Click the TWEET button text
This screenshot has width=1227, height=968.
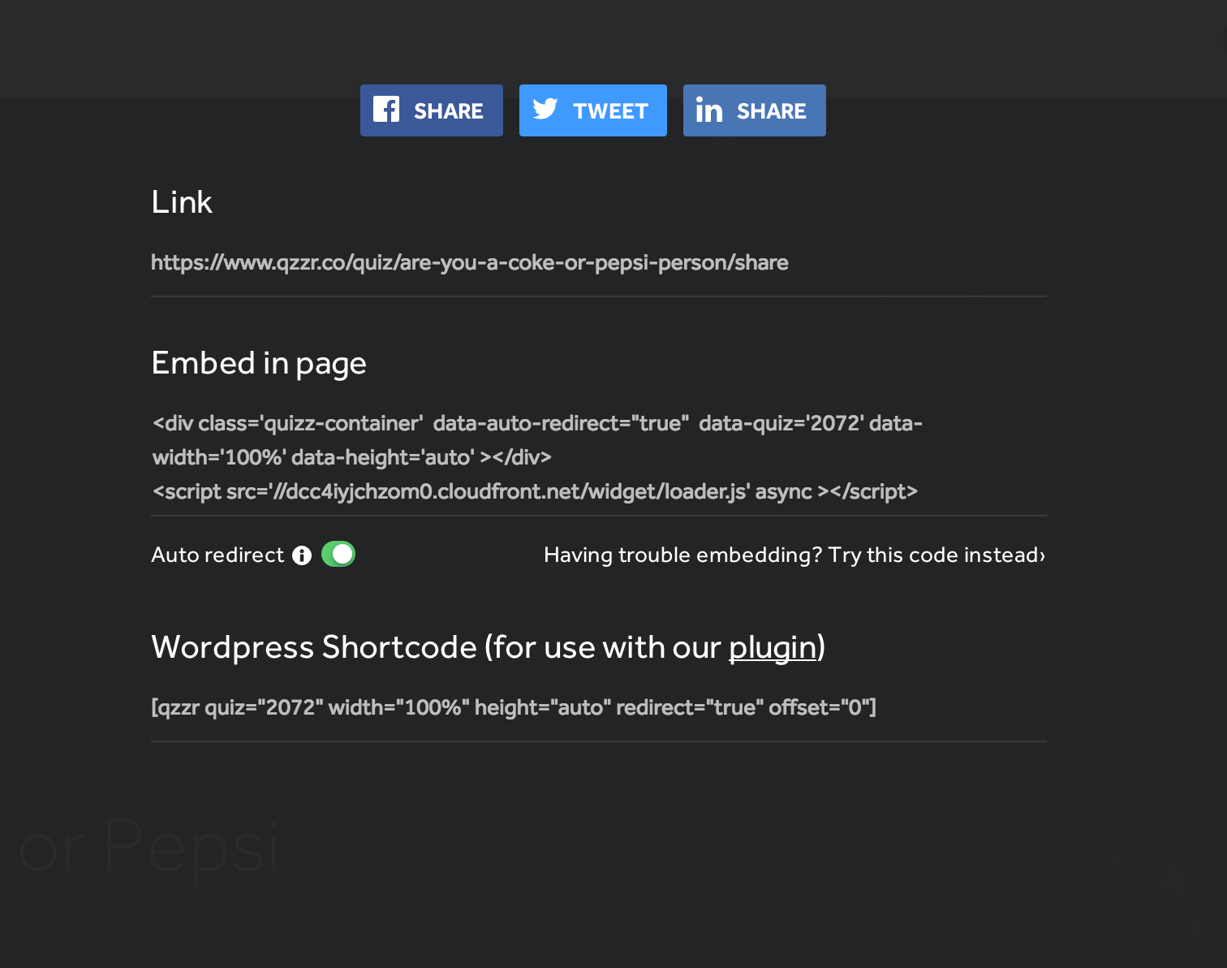click(611, 111)
